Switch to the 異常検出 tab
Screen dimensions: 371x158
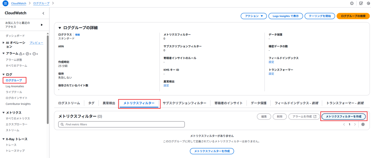pyautogui.click(x=109, y=103)
